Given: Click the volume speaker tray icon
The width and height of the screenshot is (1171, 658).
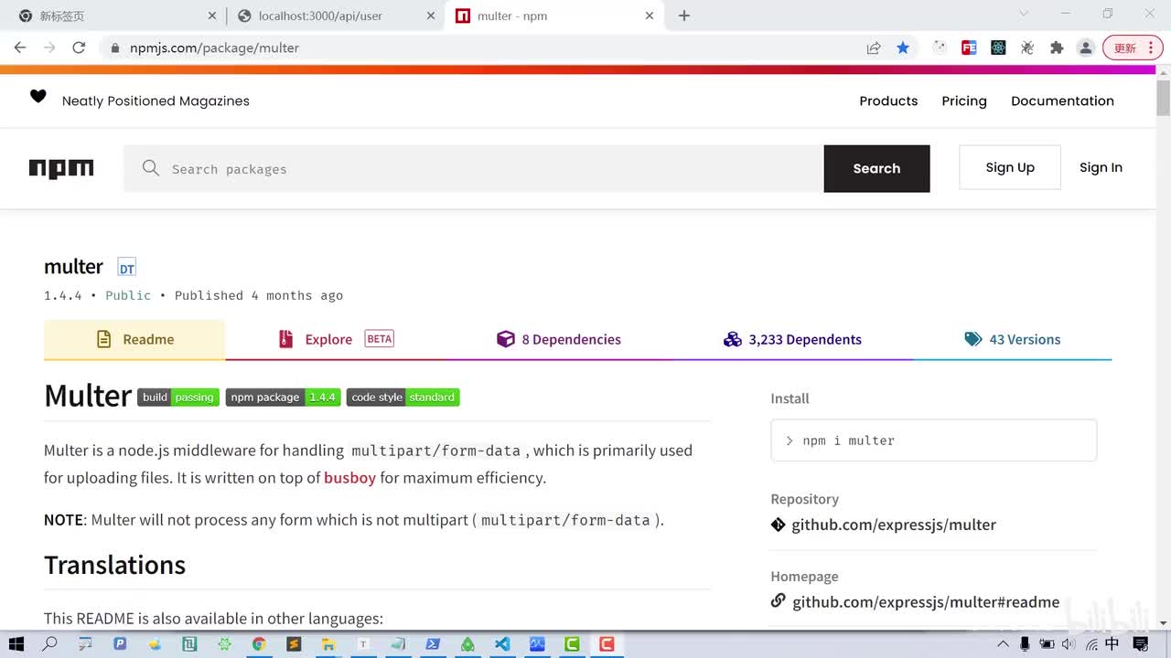Looking at the screenshot, I should (1069, 644).
